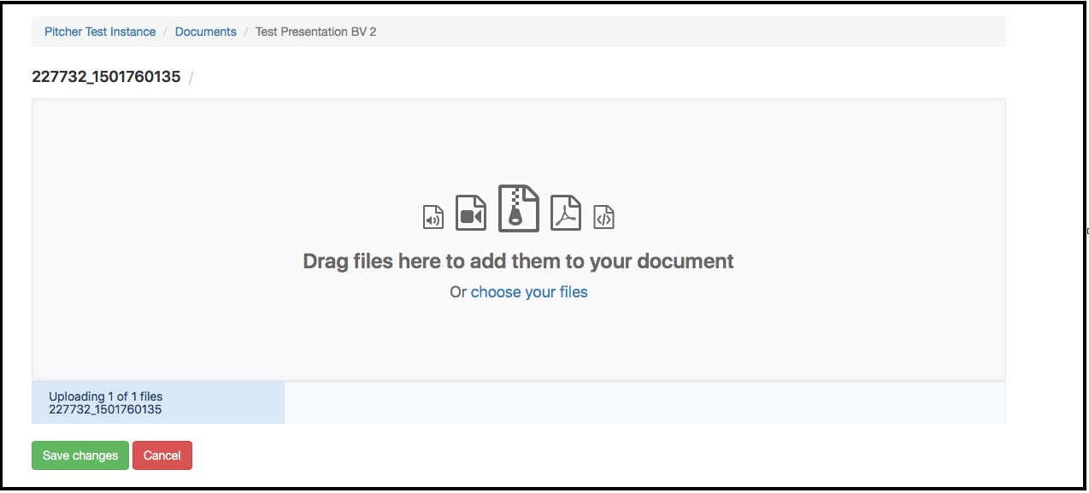Click the audio file type icon
This screenshot has height=493, width=1089.
(433, 217)
